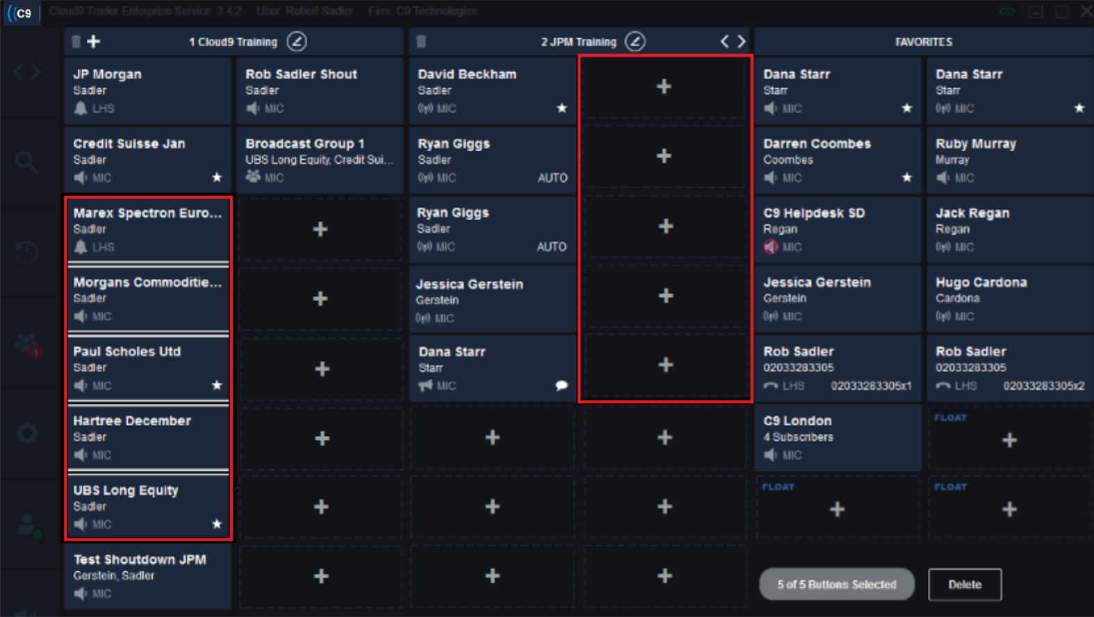
Task: Click the 2 JPM Training title
Action: click(579, 42)
